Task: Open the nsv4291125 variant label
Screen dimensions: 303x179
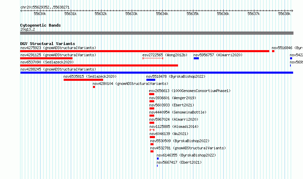Action: [58, 55]
